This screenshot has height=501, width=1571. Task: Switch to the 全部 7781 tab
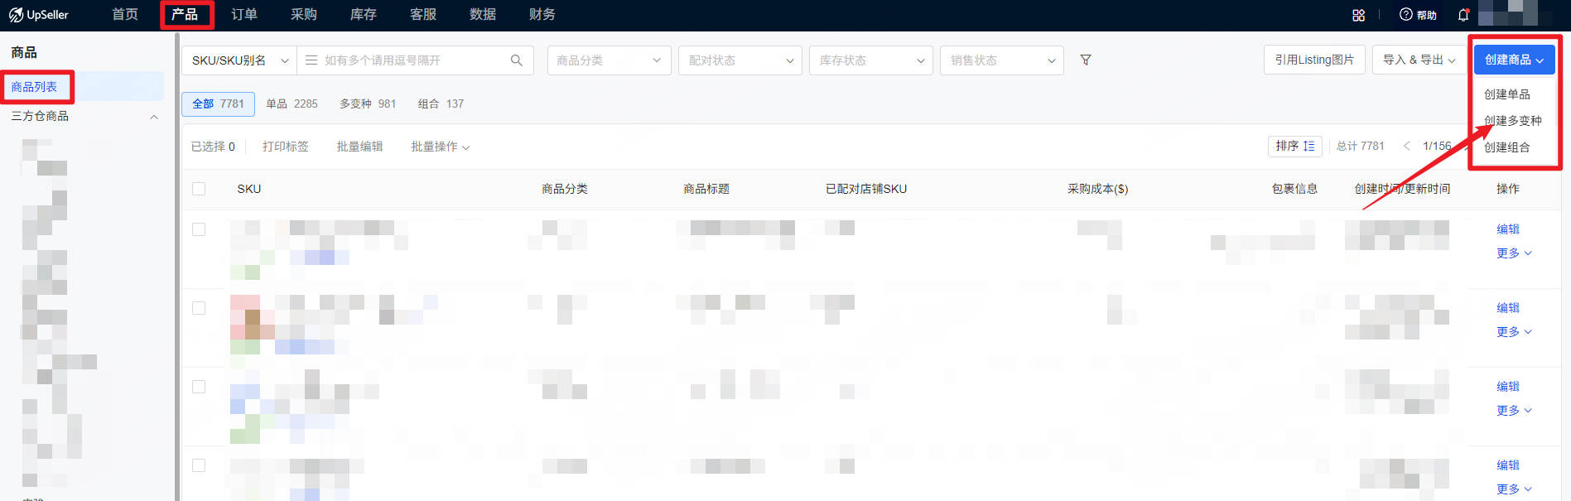(x=218, y=104)
